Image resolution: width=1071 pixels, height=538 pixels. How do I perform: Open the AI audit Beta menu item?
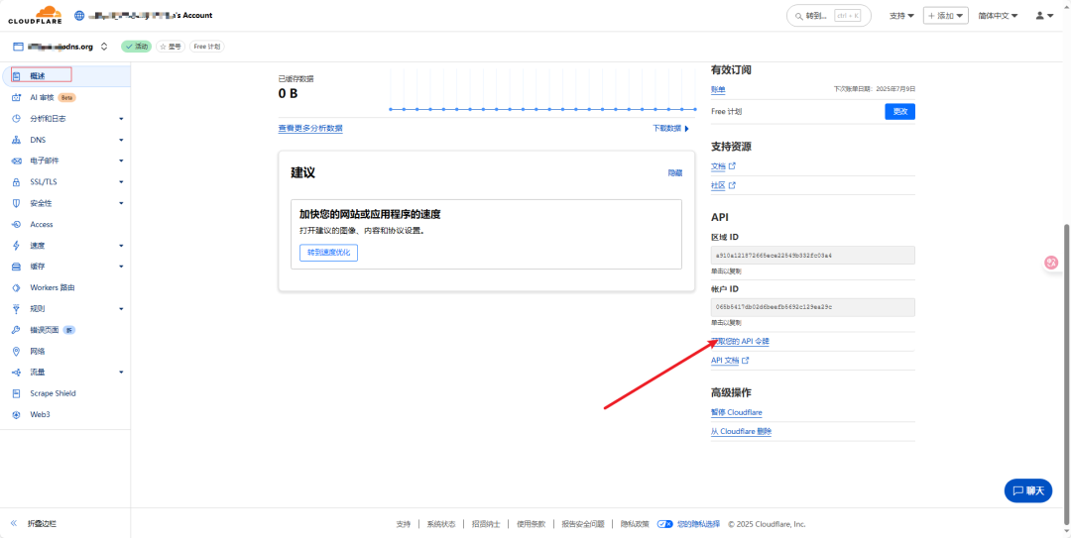66,98
